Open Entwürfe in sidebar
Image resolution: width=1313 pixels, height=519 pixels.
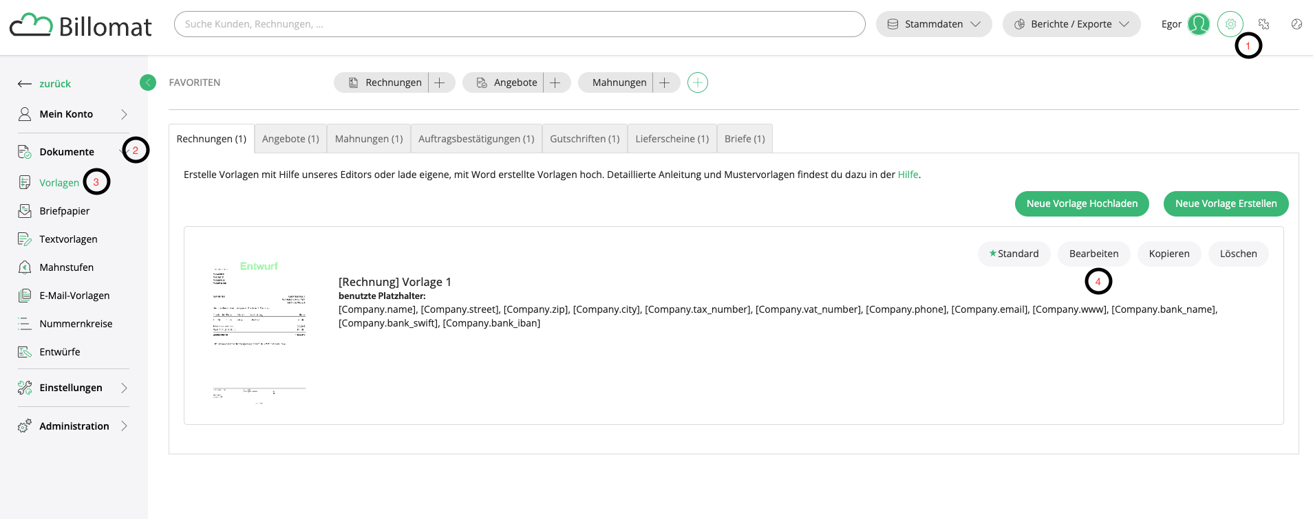pyautogui.click(x=60, y=352)
